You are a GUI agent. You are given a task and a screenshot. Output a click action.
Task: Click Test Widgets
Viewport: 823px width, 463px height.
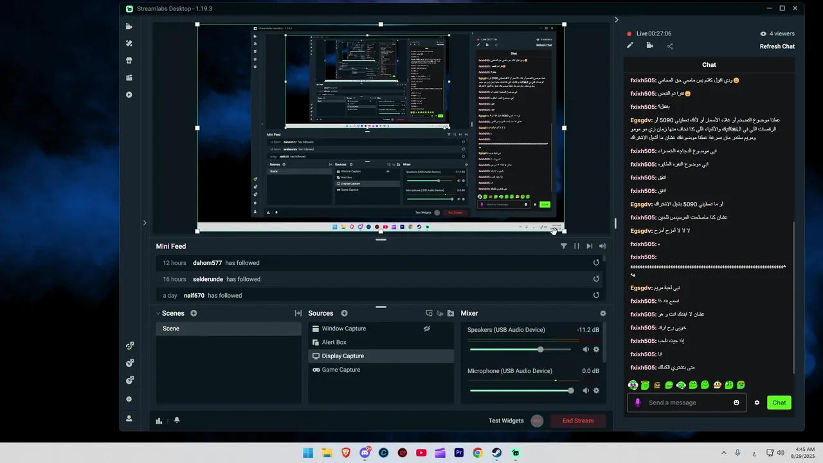[x=506, y=421]
